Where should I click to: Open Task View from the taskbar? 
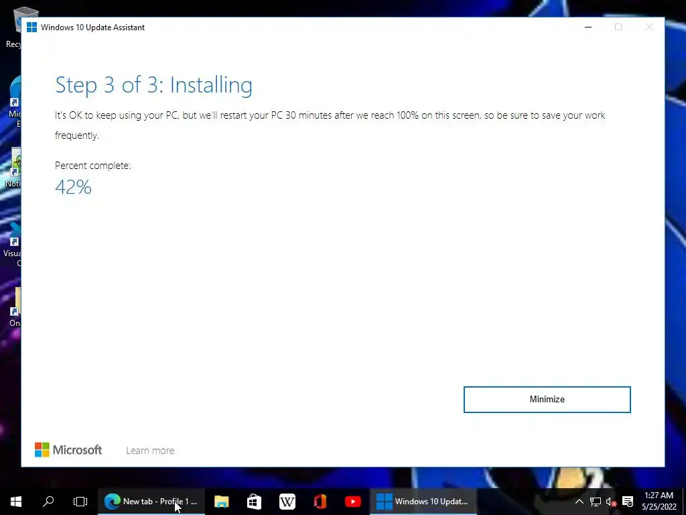click(x=80, y=502)
